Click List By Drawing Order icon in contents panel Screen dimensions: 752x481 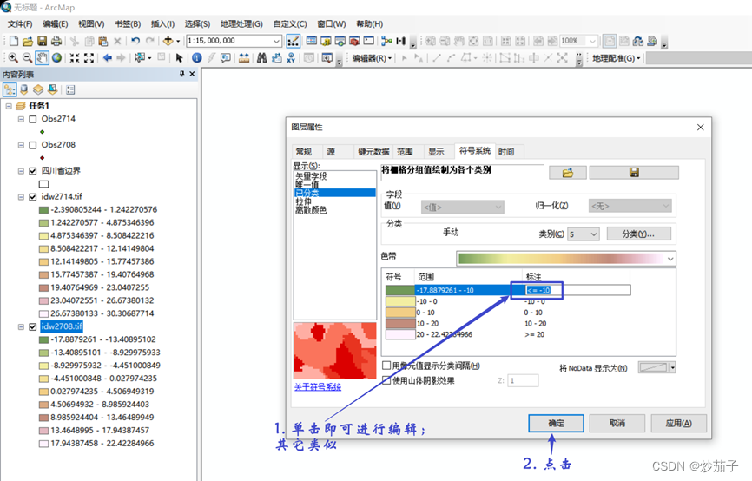[x=10, y=89]
